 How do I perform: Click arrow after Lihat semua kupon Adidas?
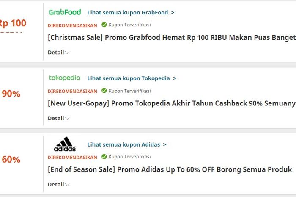click(164, 144)
